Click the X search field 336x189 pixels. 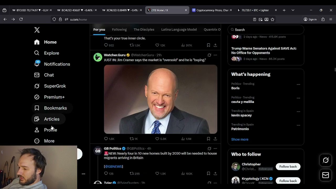click(x=266, y=30)
